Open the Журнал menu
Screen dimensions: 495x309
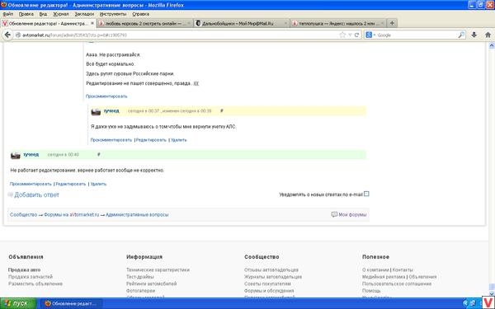click(60, 14)
